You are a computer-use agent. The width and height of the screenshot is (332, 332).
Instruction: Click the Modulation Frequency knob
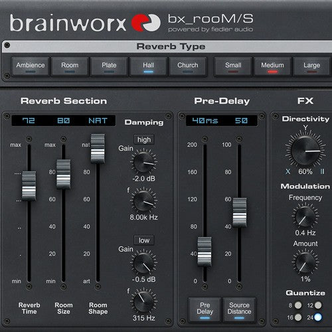[x=305, y=216]
